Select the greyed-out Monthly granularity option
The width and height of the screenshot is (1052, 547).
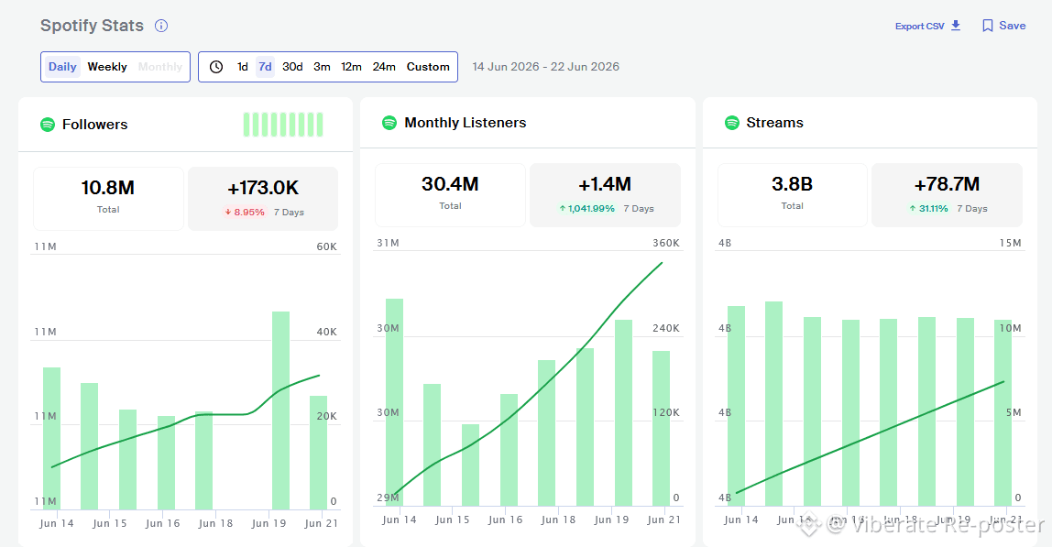(160, 67)
